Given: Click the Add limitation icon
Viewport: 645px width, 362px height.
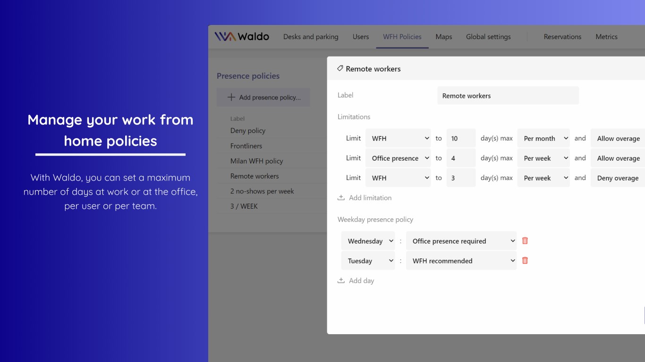Looking at the screenshot, I should (341, 198).
